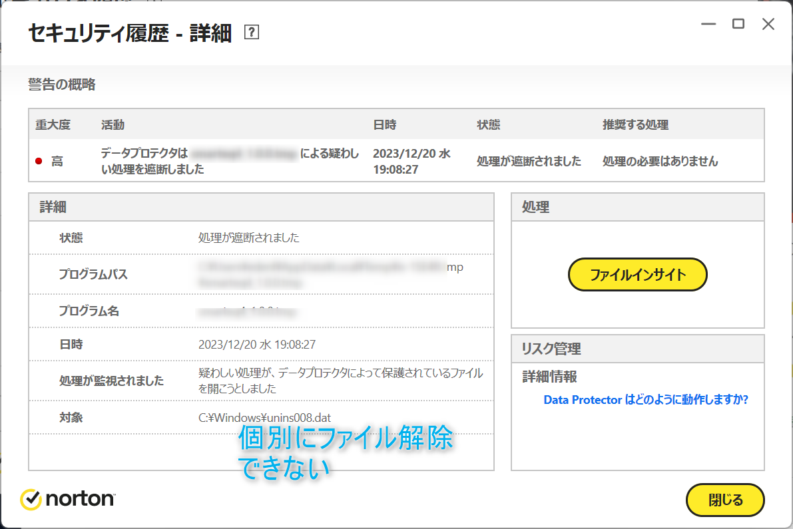Click the help question mark icon beside title
The height and width of the screenshot is (529, 793).
click(251, 33)
